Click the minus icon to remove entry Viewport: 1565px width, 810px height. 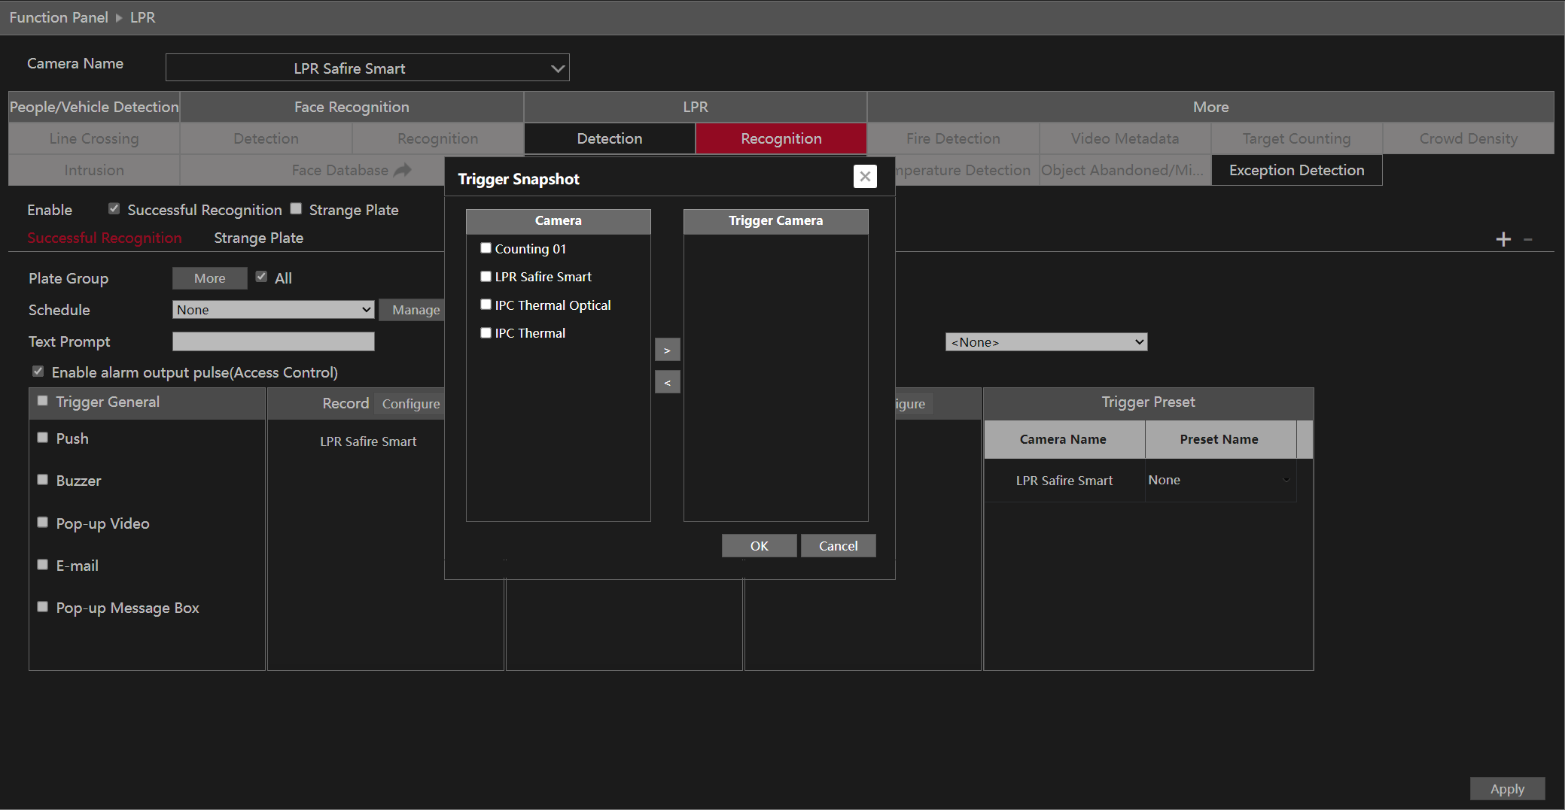click(x=1528, y=239)
